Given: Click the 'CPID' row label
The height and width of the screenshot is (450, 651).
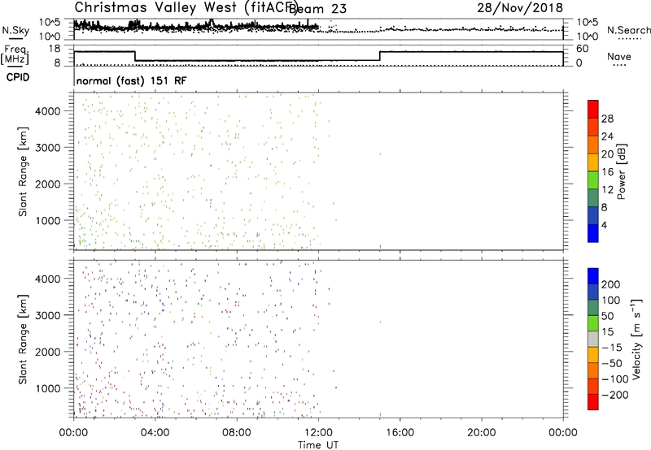Looking at the screenshot, I should [18, 77].
